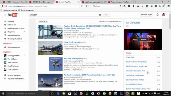Open the Firefox home page icon
Image resolution: width=171 pixels, height=96 pixels.
(138, 6)
